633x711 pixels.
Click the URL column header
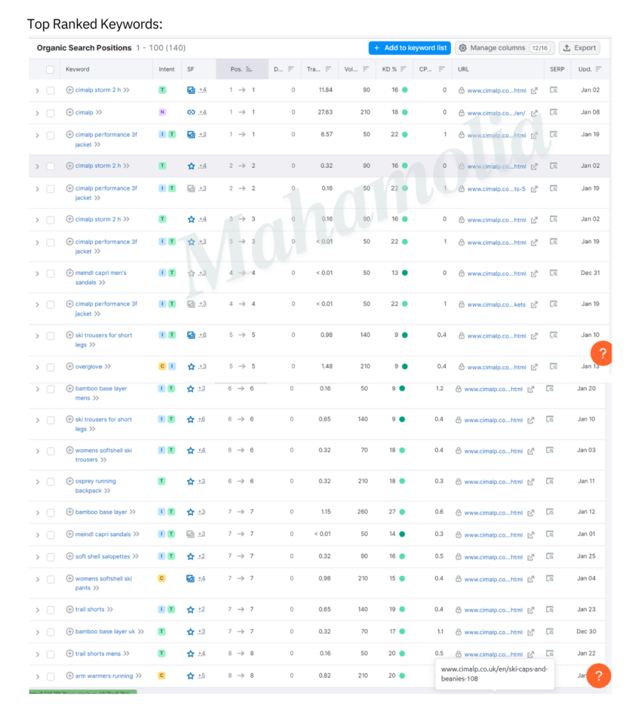463,69
